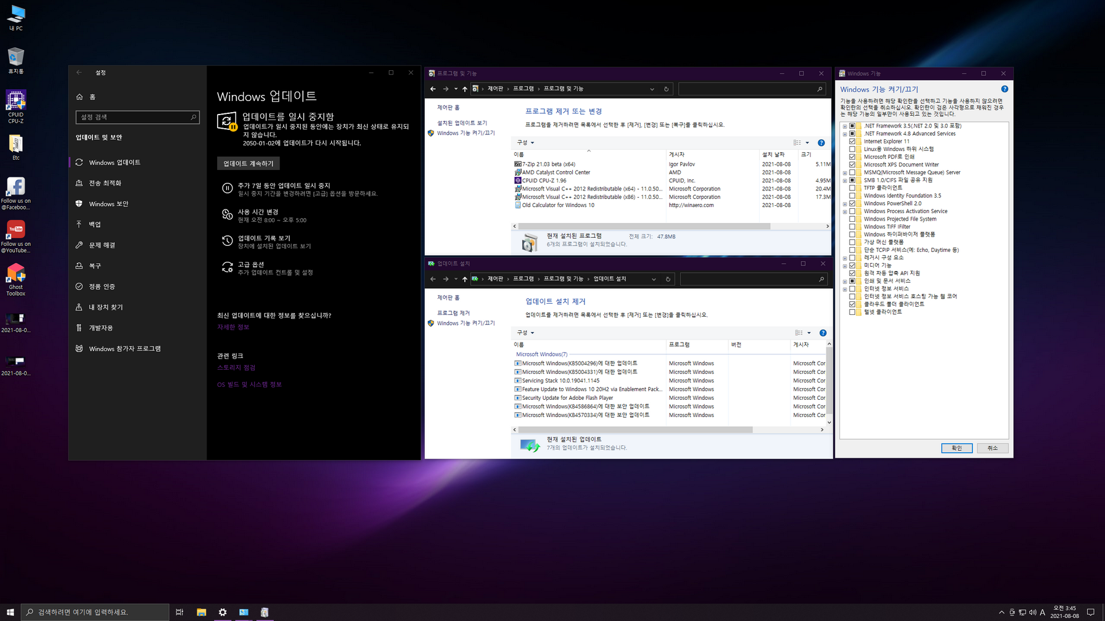Open the Follow us on YouTube shortcut
The height and width of the screenshot is (621, 1105).
(x=16, y=237)
